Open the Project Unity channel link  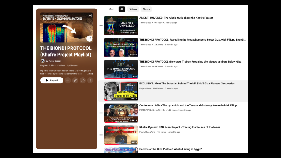pyautogui.click(x=145, y=88)
